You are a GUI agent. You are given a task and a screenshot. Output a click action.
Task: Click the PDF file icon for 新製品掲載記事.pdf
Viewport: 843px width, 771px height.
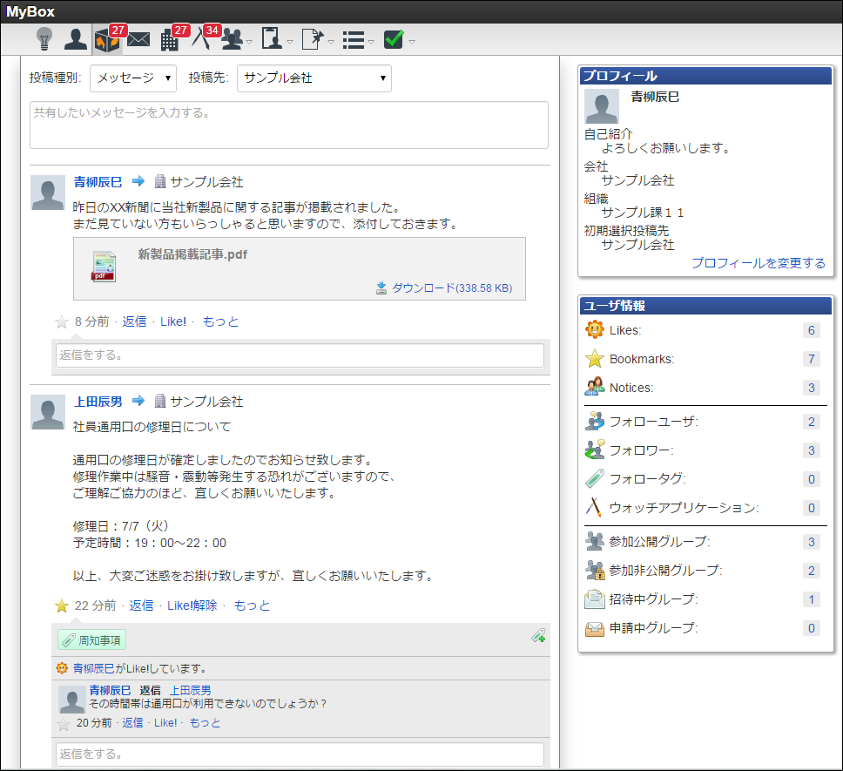click(104, 267)
